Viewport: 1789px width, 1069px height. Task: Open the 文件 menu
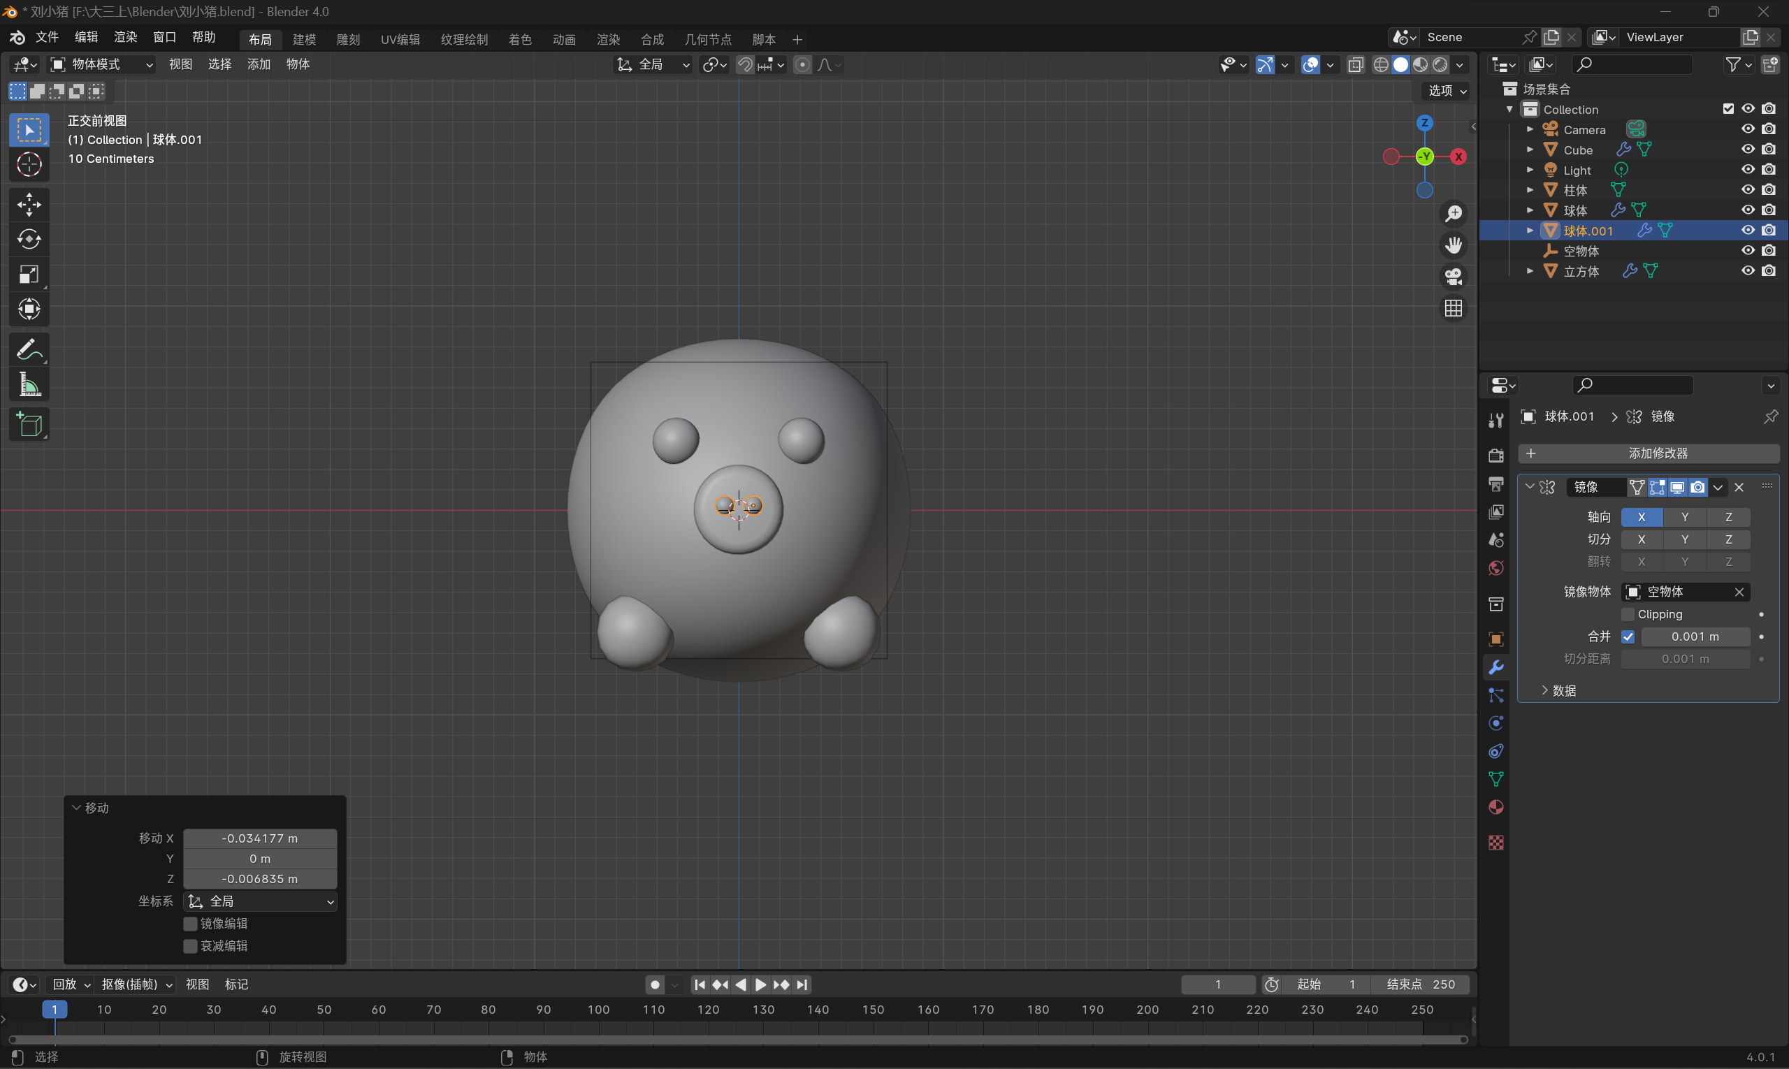pyautogui.click(x=47, y=38)
